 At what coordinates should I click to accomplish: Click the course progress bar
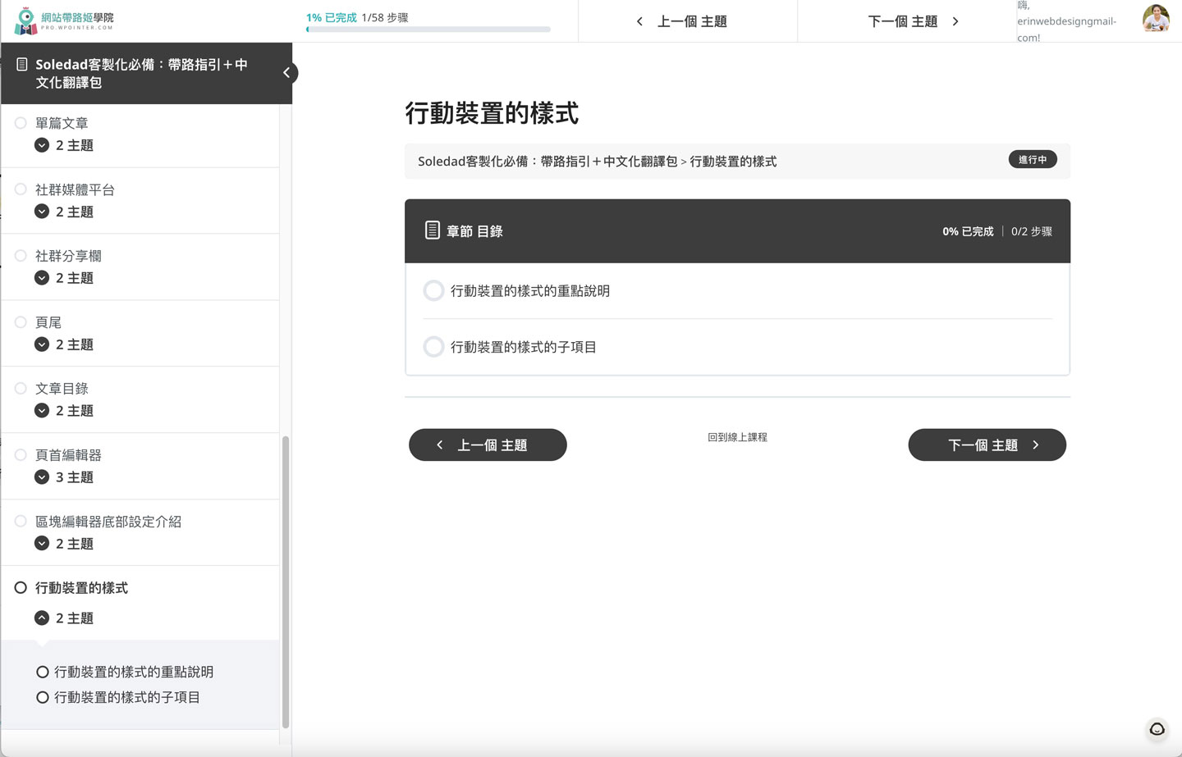pyautogui.click(x=428, y=30)
